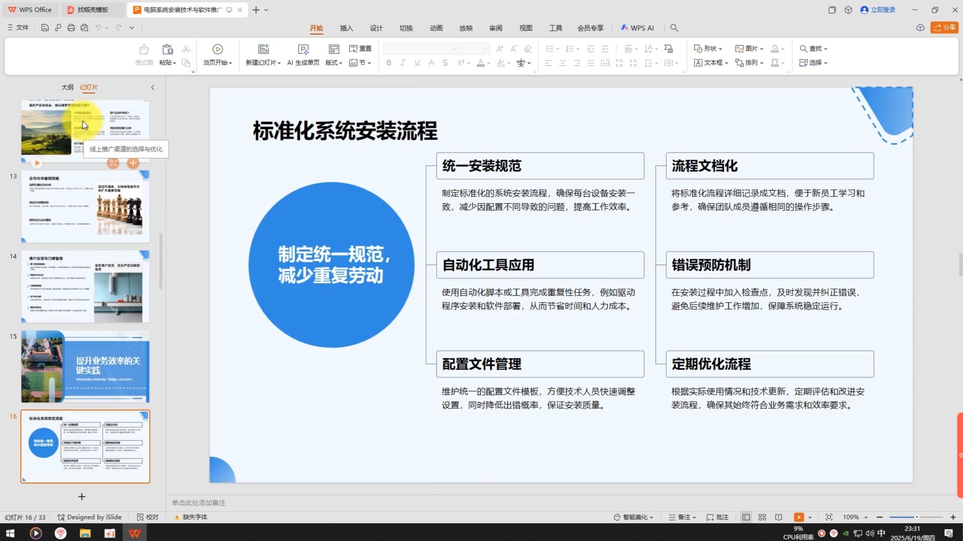The image size is (963, 541).
Task: Open the 查找 find dropdown
Action: [813, 49]
